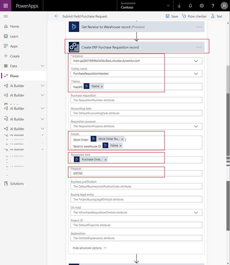Open the ellipsis menu on Create ERP Purchase Requisition
The height and width of the screenshot is (265, 230).
click(x=199, y=47)
